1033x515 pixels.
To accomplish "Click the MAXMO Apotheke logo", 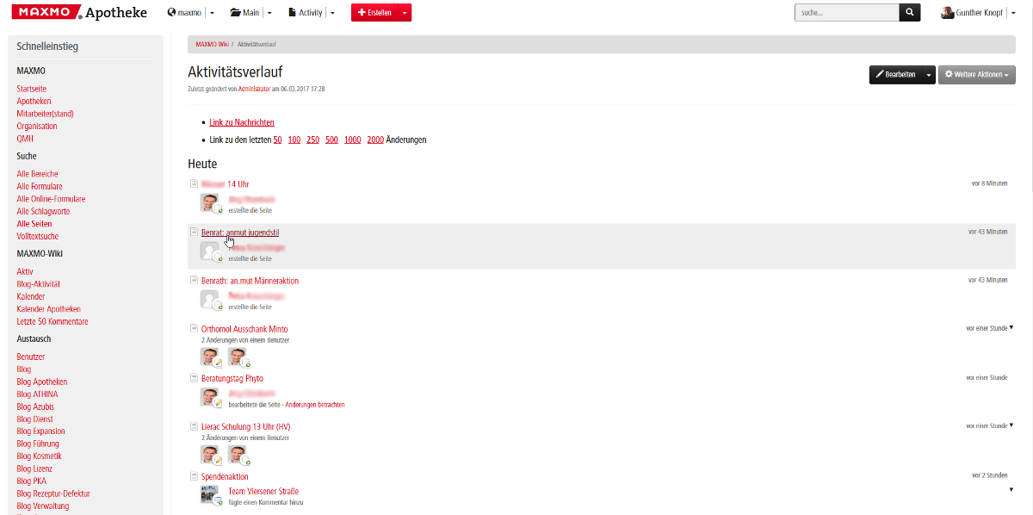I will coord(78,13).
